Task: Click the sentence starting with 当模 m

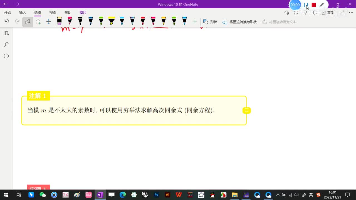Action: [x=121, y=110]
